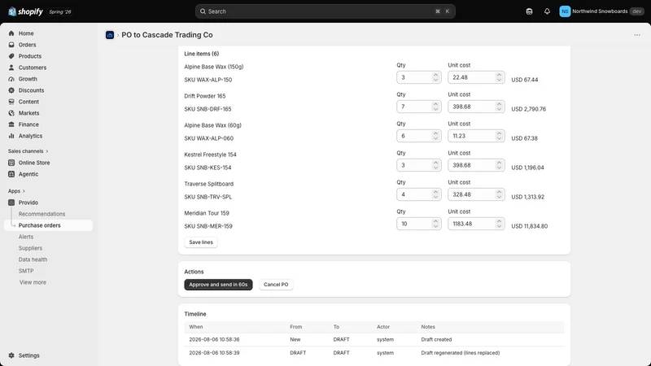This screenshot has height=366, width=651.
Task: Click Save lines button
Action: click(x=201, y=242)
